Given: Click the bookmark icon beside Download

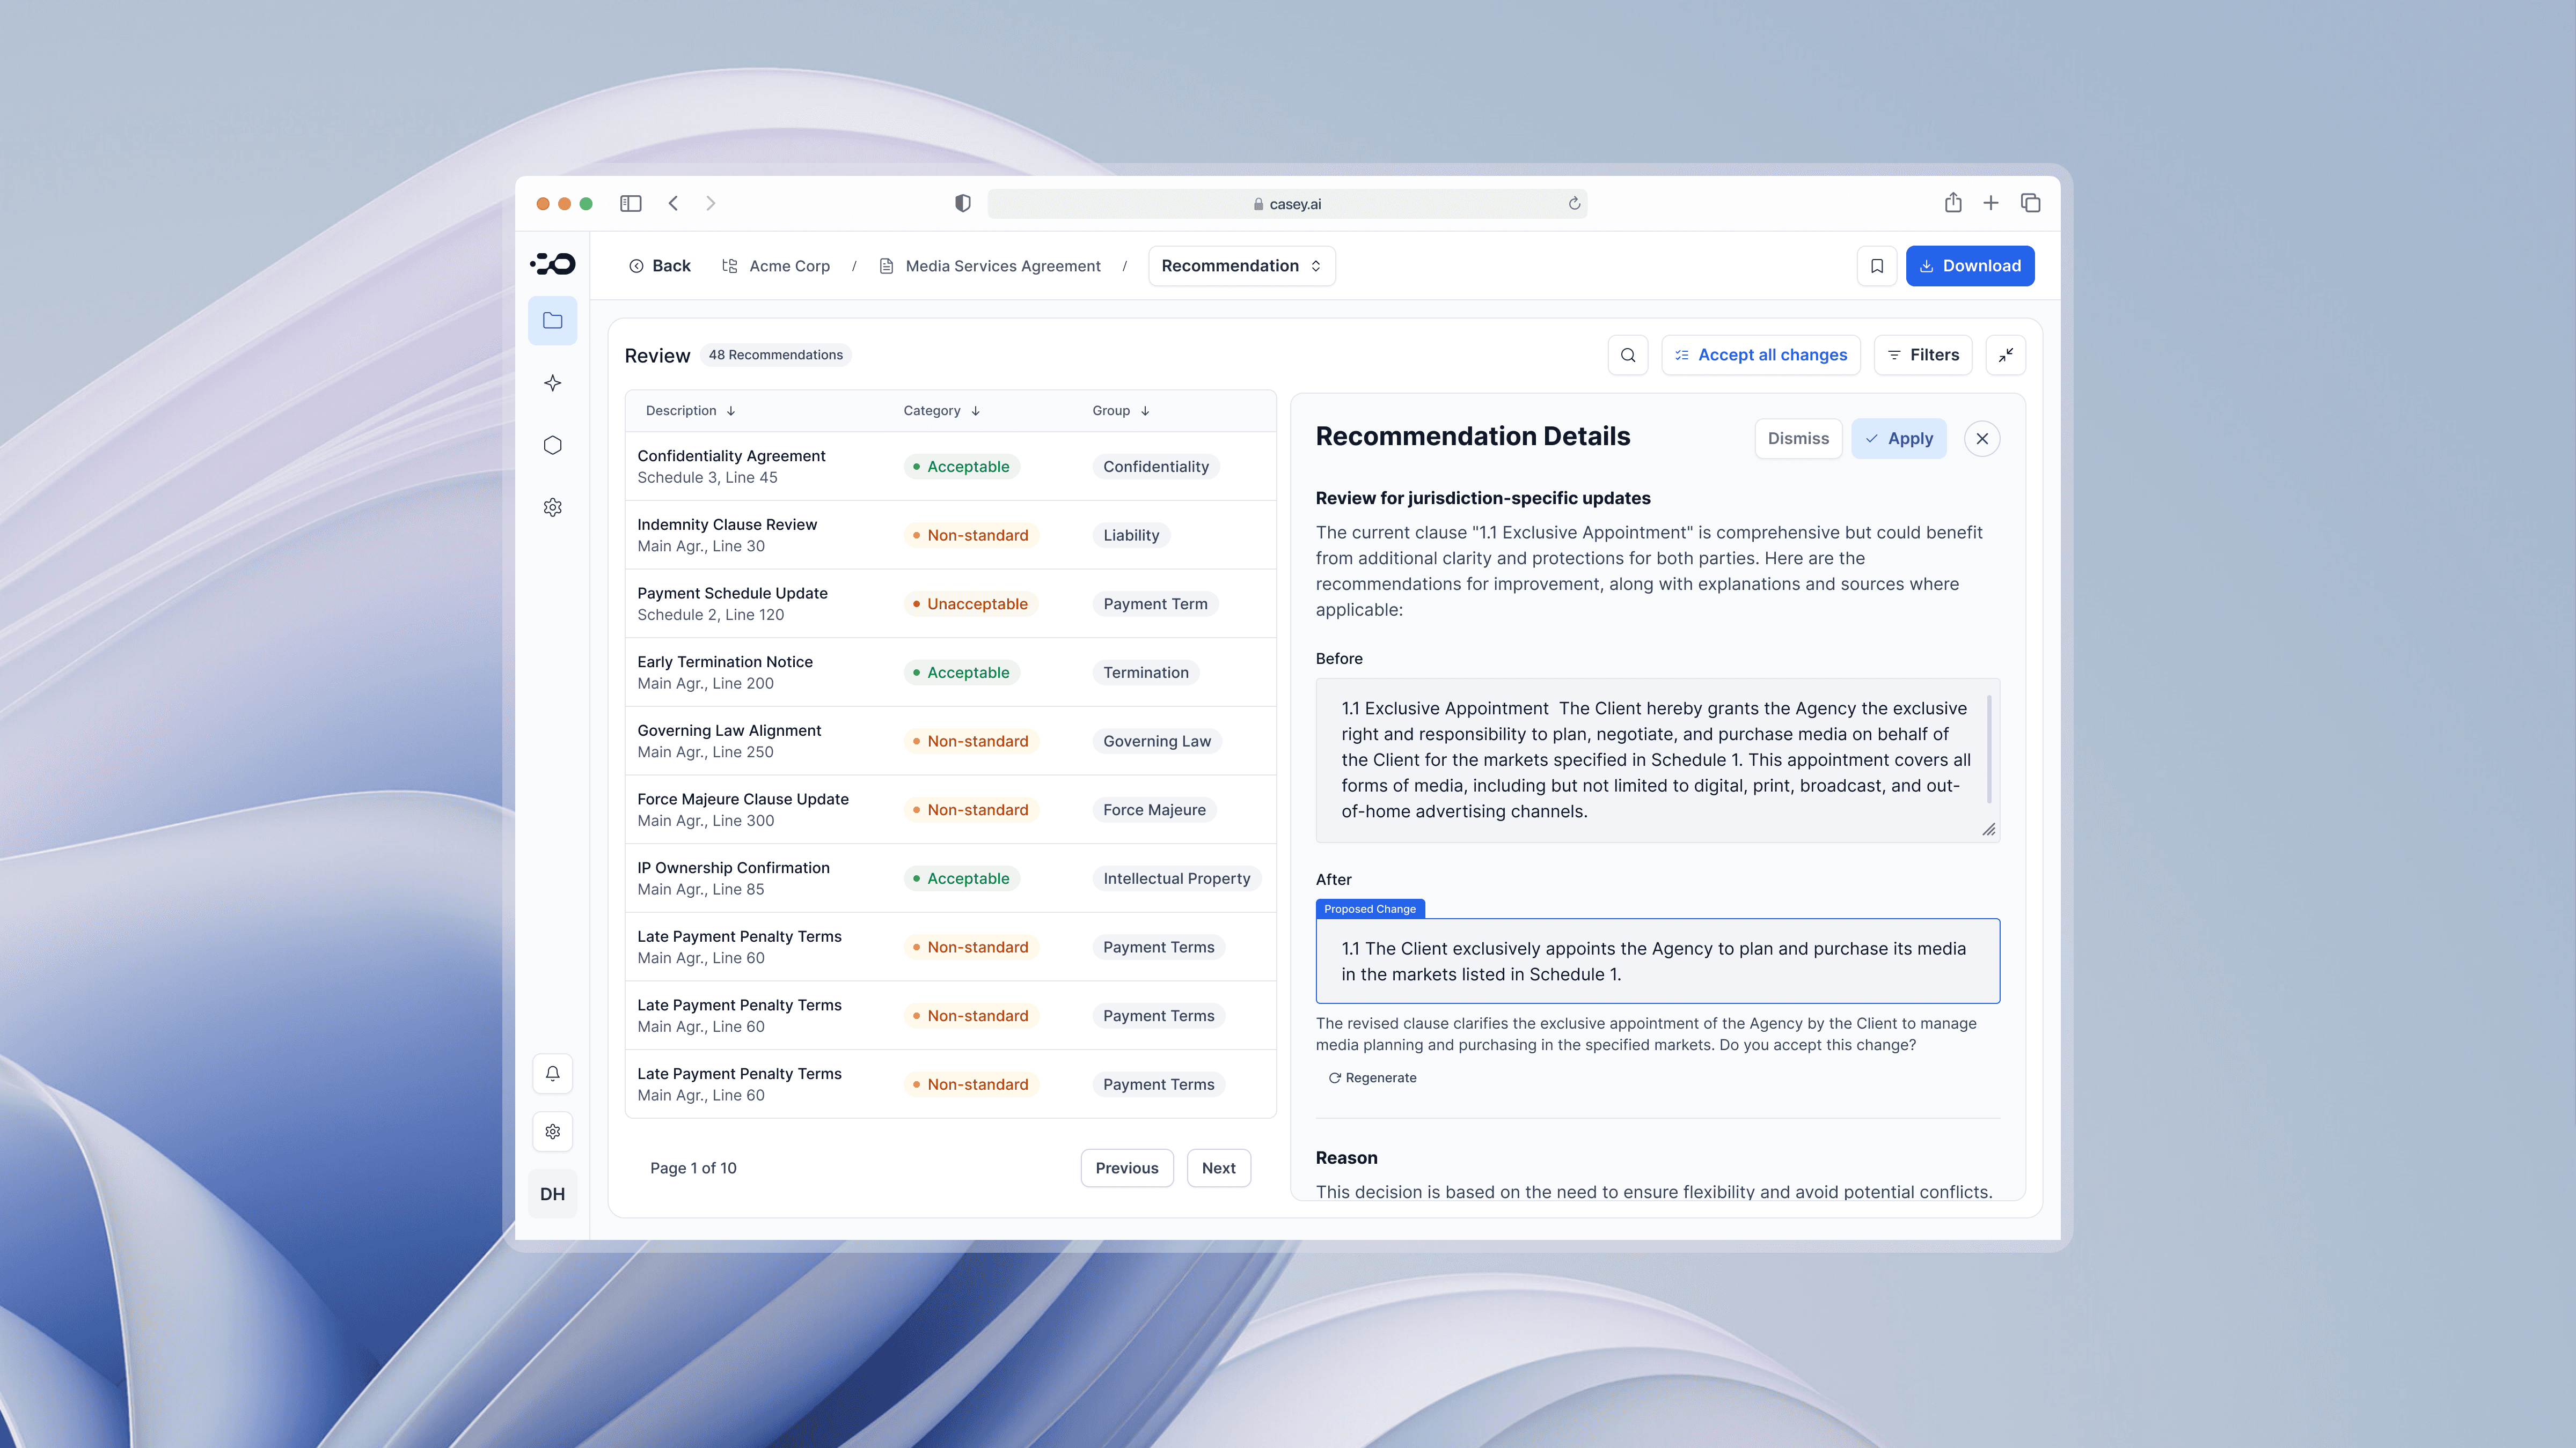Looking at the screenshot, I should pos(1876,266).
